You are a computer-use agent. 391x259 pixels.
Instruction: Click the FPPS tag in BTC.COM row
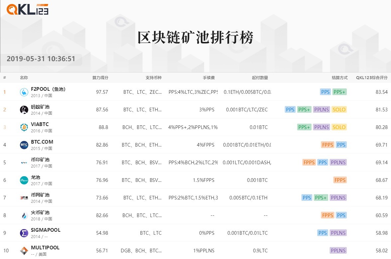point(328,145)
